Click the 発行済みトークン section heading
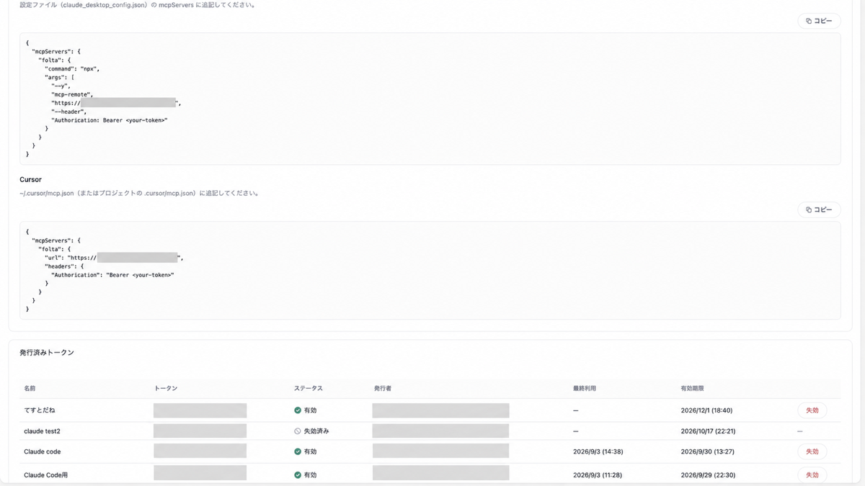Viewport: 865px width, 486px height. pos(47,353)
